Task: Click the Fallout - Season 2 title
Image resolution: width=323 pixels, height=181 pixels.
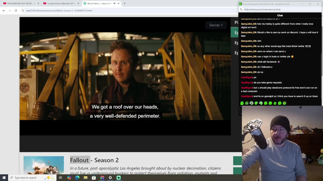Action: (94, 160)
